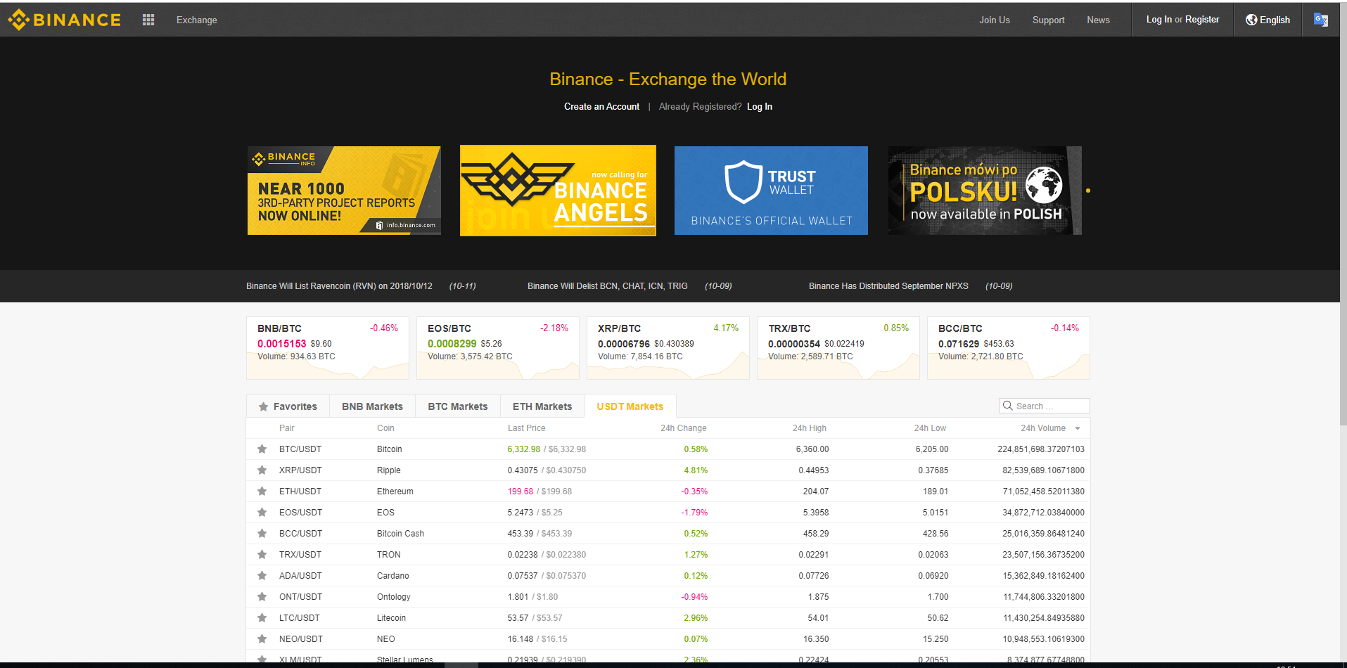Select the Litecoin coin row
1347x668 pixels.
(668, 618)
